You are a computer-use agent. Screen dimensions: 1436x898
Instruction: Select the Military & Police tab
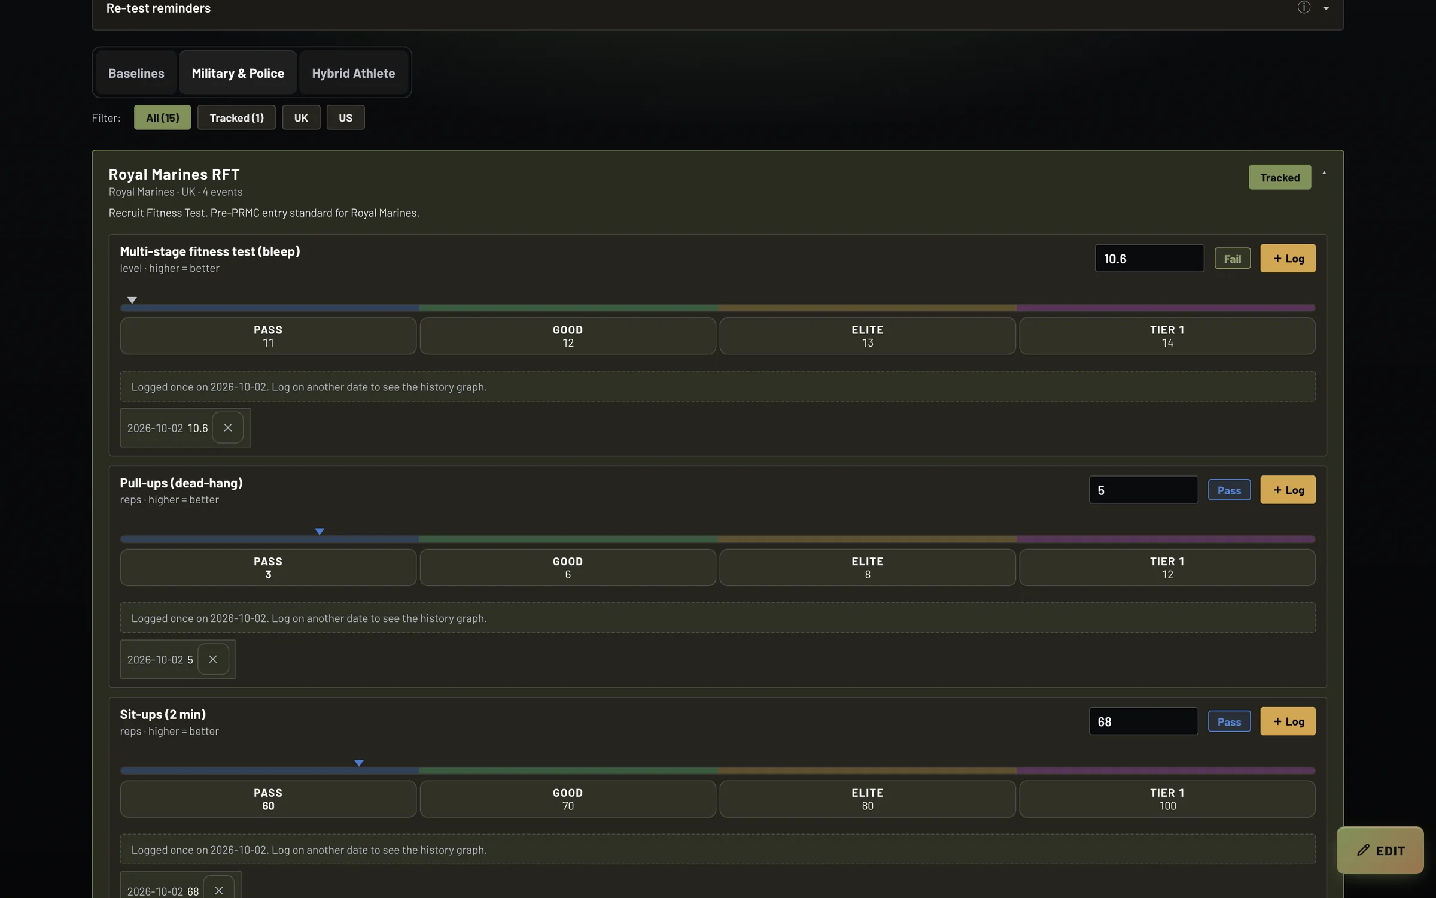point(238,73)
